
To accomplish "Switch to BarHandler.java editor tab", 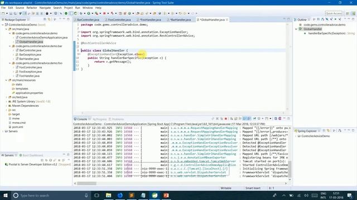I will [x=180, y=20].
